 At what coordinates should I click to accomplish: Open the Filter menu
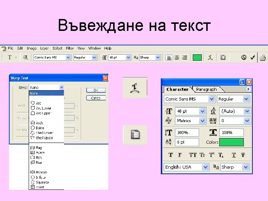coord(70,48)
